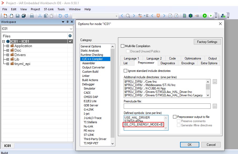Image resolution: width=238 pixels, height=154 pixels.
Task: Select the ST-LINK debugger category
Action: [89, 135]
